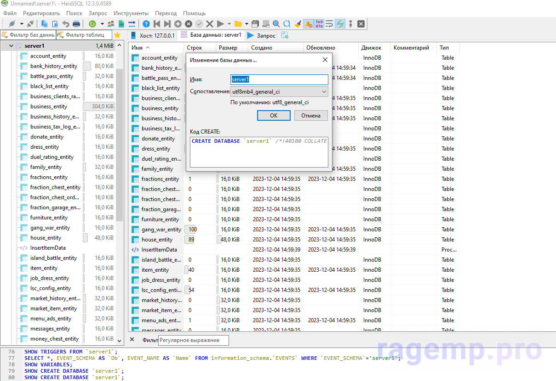Select account_entity in the database tree
The image size is (556, 381).
(x=48, y=56)
